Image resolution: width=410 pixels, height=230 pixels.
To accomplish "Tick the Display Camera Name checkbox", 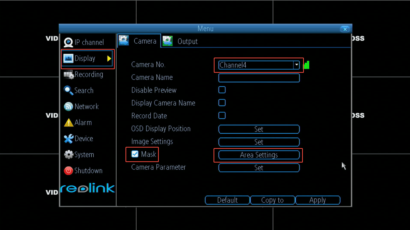I will pyautogui.click(x=222, y=103).
